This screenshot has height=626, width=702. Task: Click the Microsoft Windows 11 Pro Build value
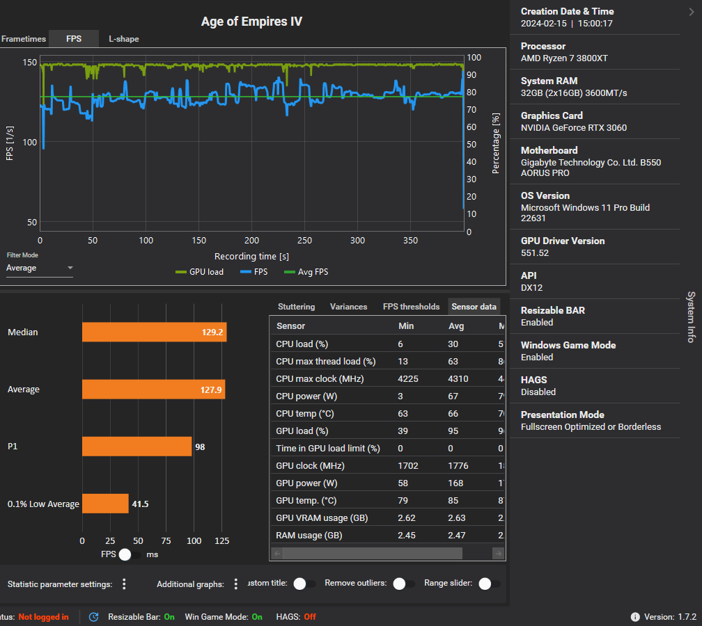[x=585, y=213]
